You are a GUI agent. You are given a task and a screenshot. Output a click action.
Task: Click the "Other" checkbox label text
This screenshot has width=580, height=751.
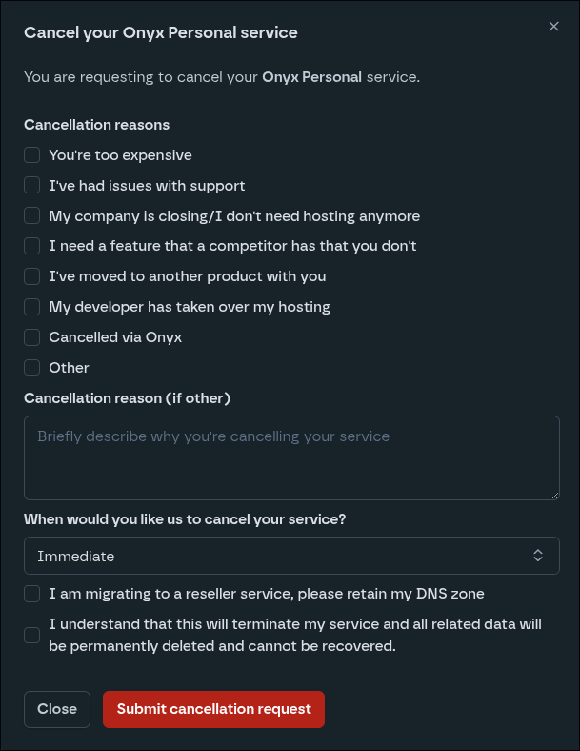(69, 368)
